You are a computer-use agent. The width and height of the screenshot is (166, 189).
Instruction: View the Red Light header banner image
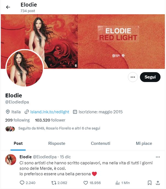(83, 42)
